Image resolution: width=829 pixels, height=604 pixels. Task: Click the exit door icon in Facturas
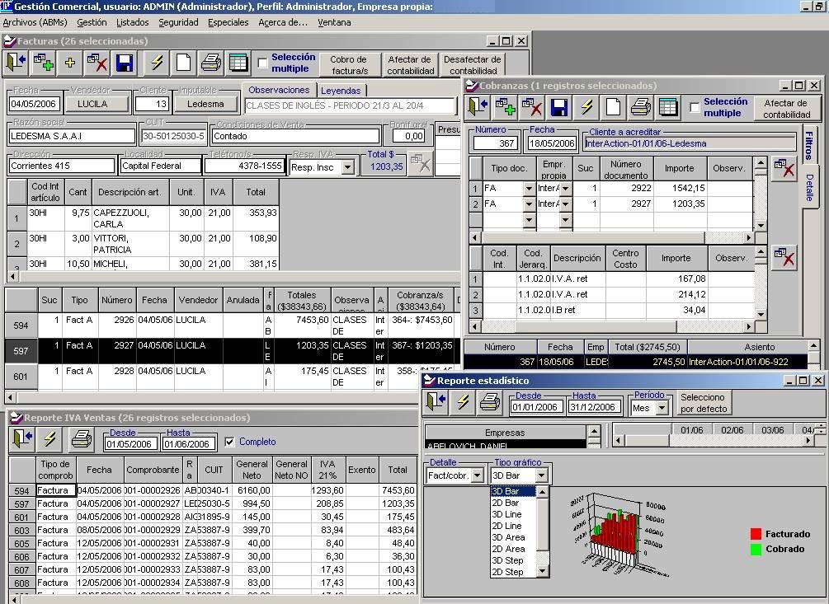click(16, 63)
